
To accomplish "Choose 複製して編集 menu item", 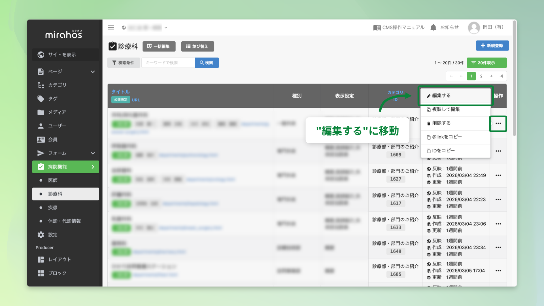I will pos(456,110).
